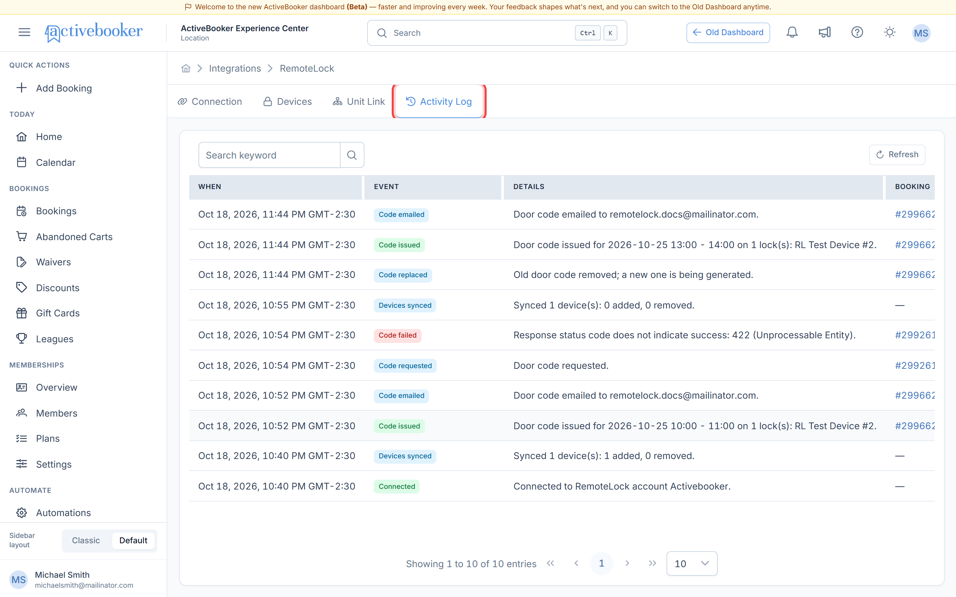Click 'Synced 1 device(s): 1 added, 0 removed.'
Viewport: 956px width, 597px height.
pos(603,456)
